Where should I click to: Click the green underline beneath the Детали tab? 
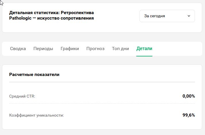[144, 56]
